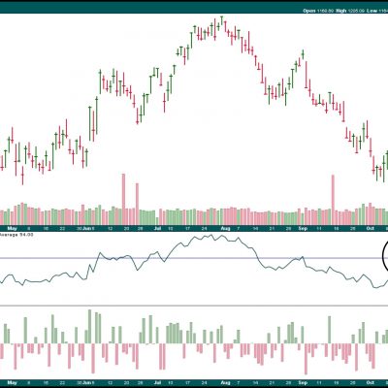
Task: Click the High price label in header
Action: (x=340, y=11)
